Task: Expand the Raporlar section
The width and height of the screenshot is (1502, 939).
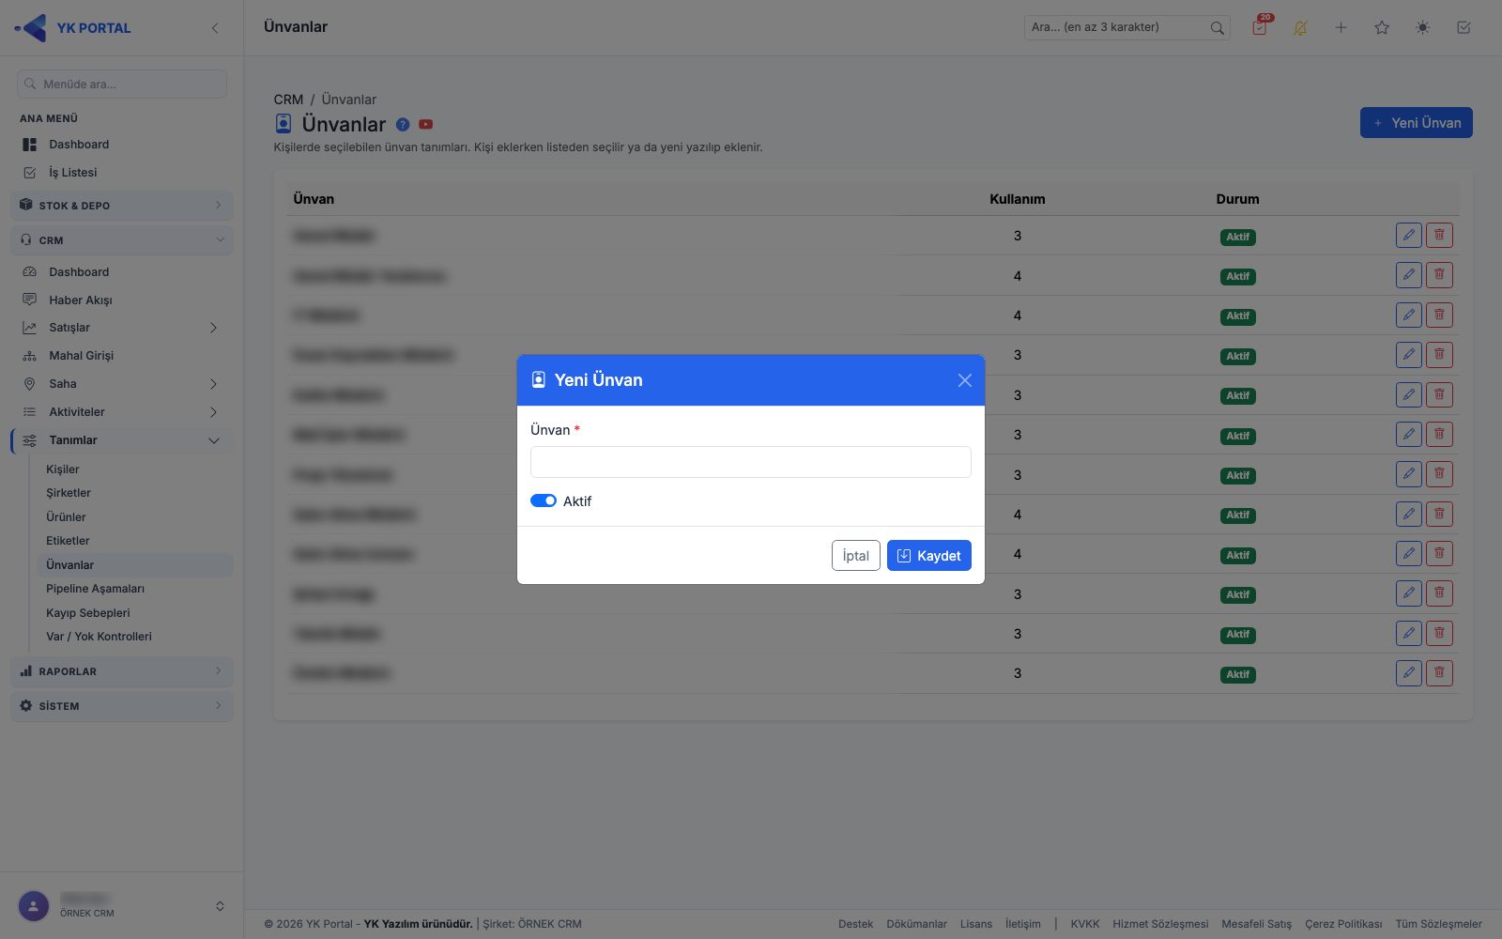Action: click(122, 671)
